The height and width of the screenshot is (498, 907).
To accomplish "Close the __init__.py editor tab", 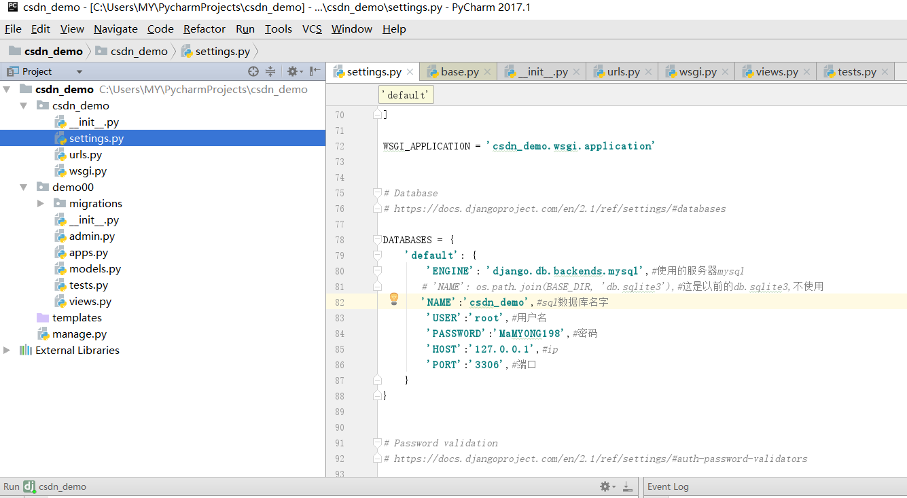I will (x=577, y=72).
